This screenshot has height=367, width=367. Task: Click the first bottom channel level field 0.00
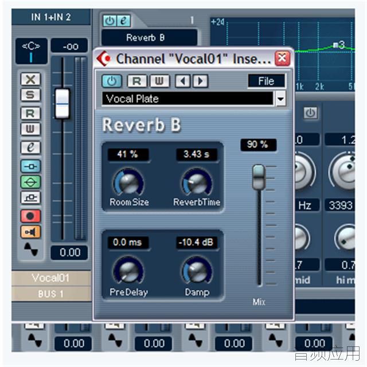coord(73,343)
